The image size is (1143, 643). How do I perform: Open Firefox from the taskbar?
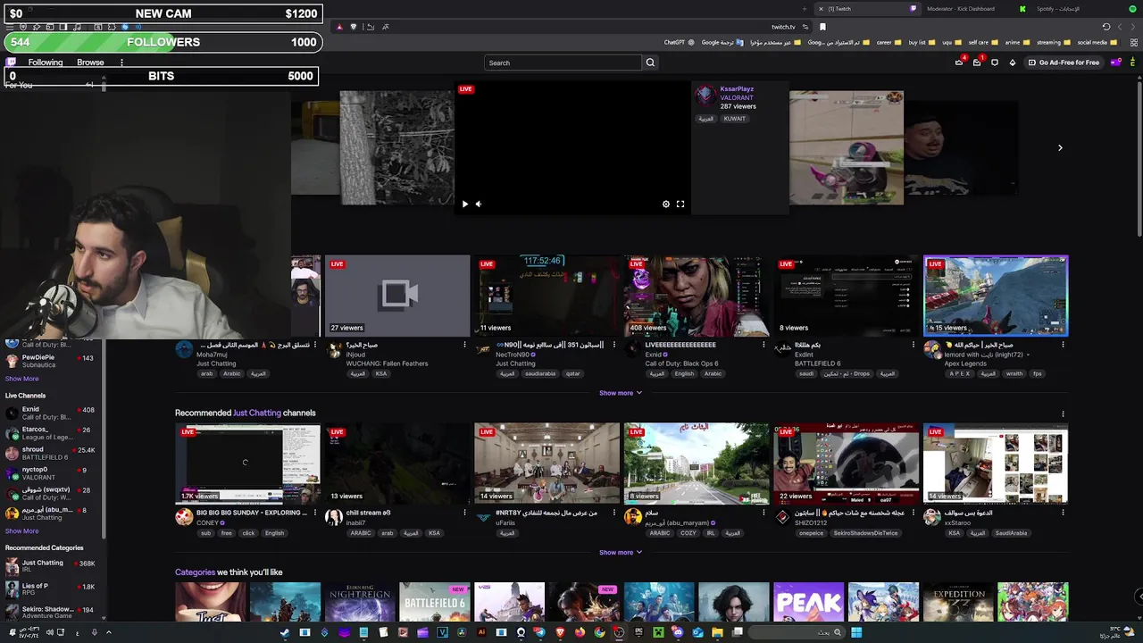[580, 632]
